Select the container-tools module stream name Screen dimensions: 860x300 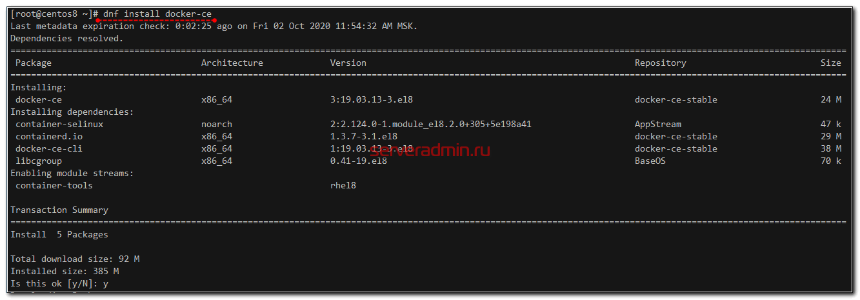tap(54, 186)
